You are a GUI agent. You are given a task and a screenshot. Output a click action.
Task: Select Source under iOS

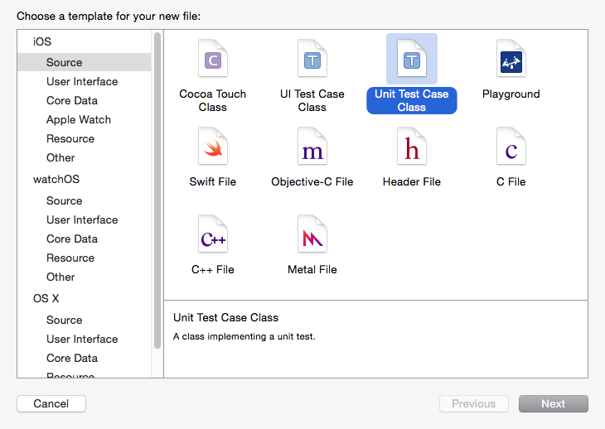pos(84,62)
